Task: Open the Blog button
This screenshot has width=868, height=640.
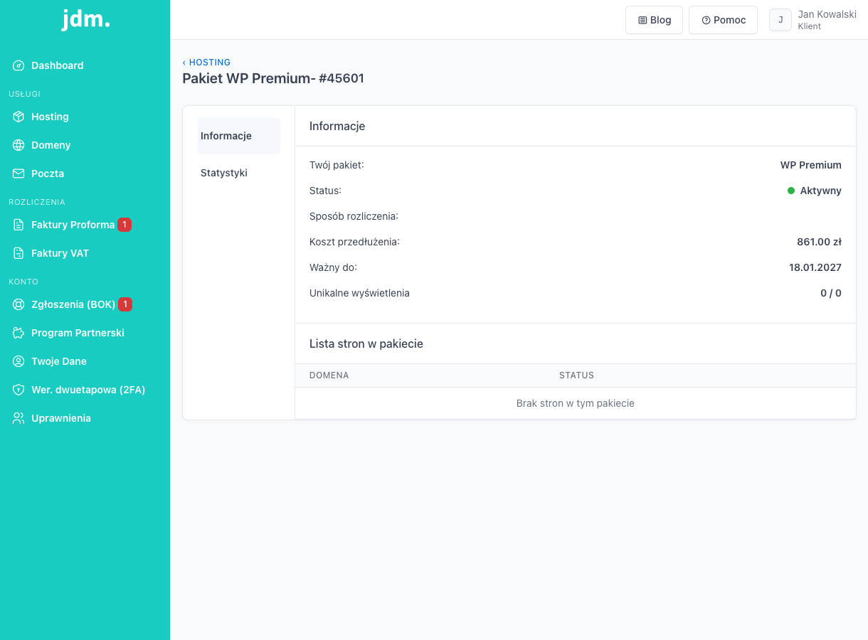Action: click(x=654, y=20)
